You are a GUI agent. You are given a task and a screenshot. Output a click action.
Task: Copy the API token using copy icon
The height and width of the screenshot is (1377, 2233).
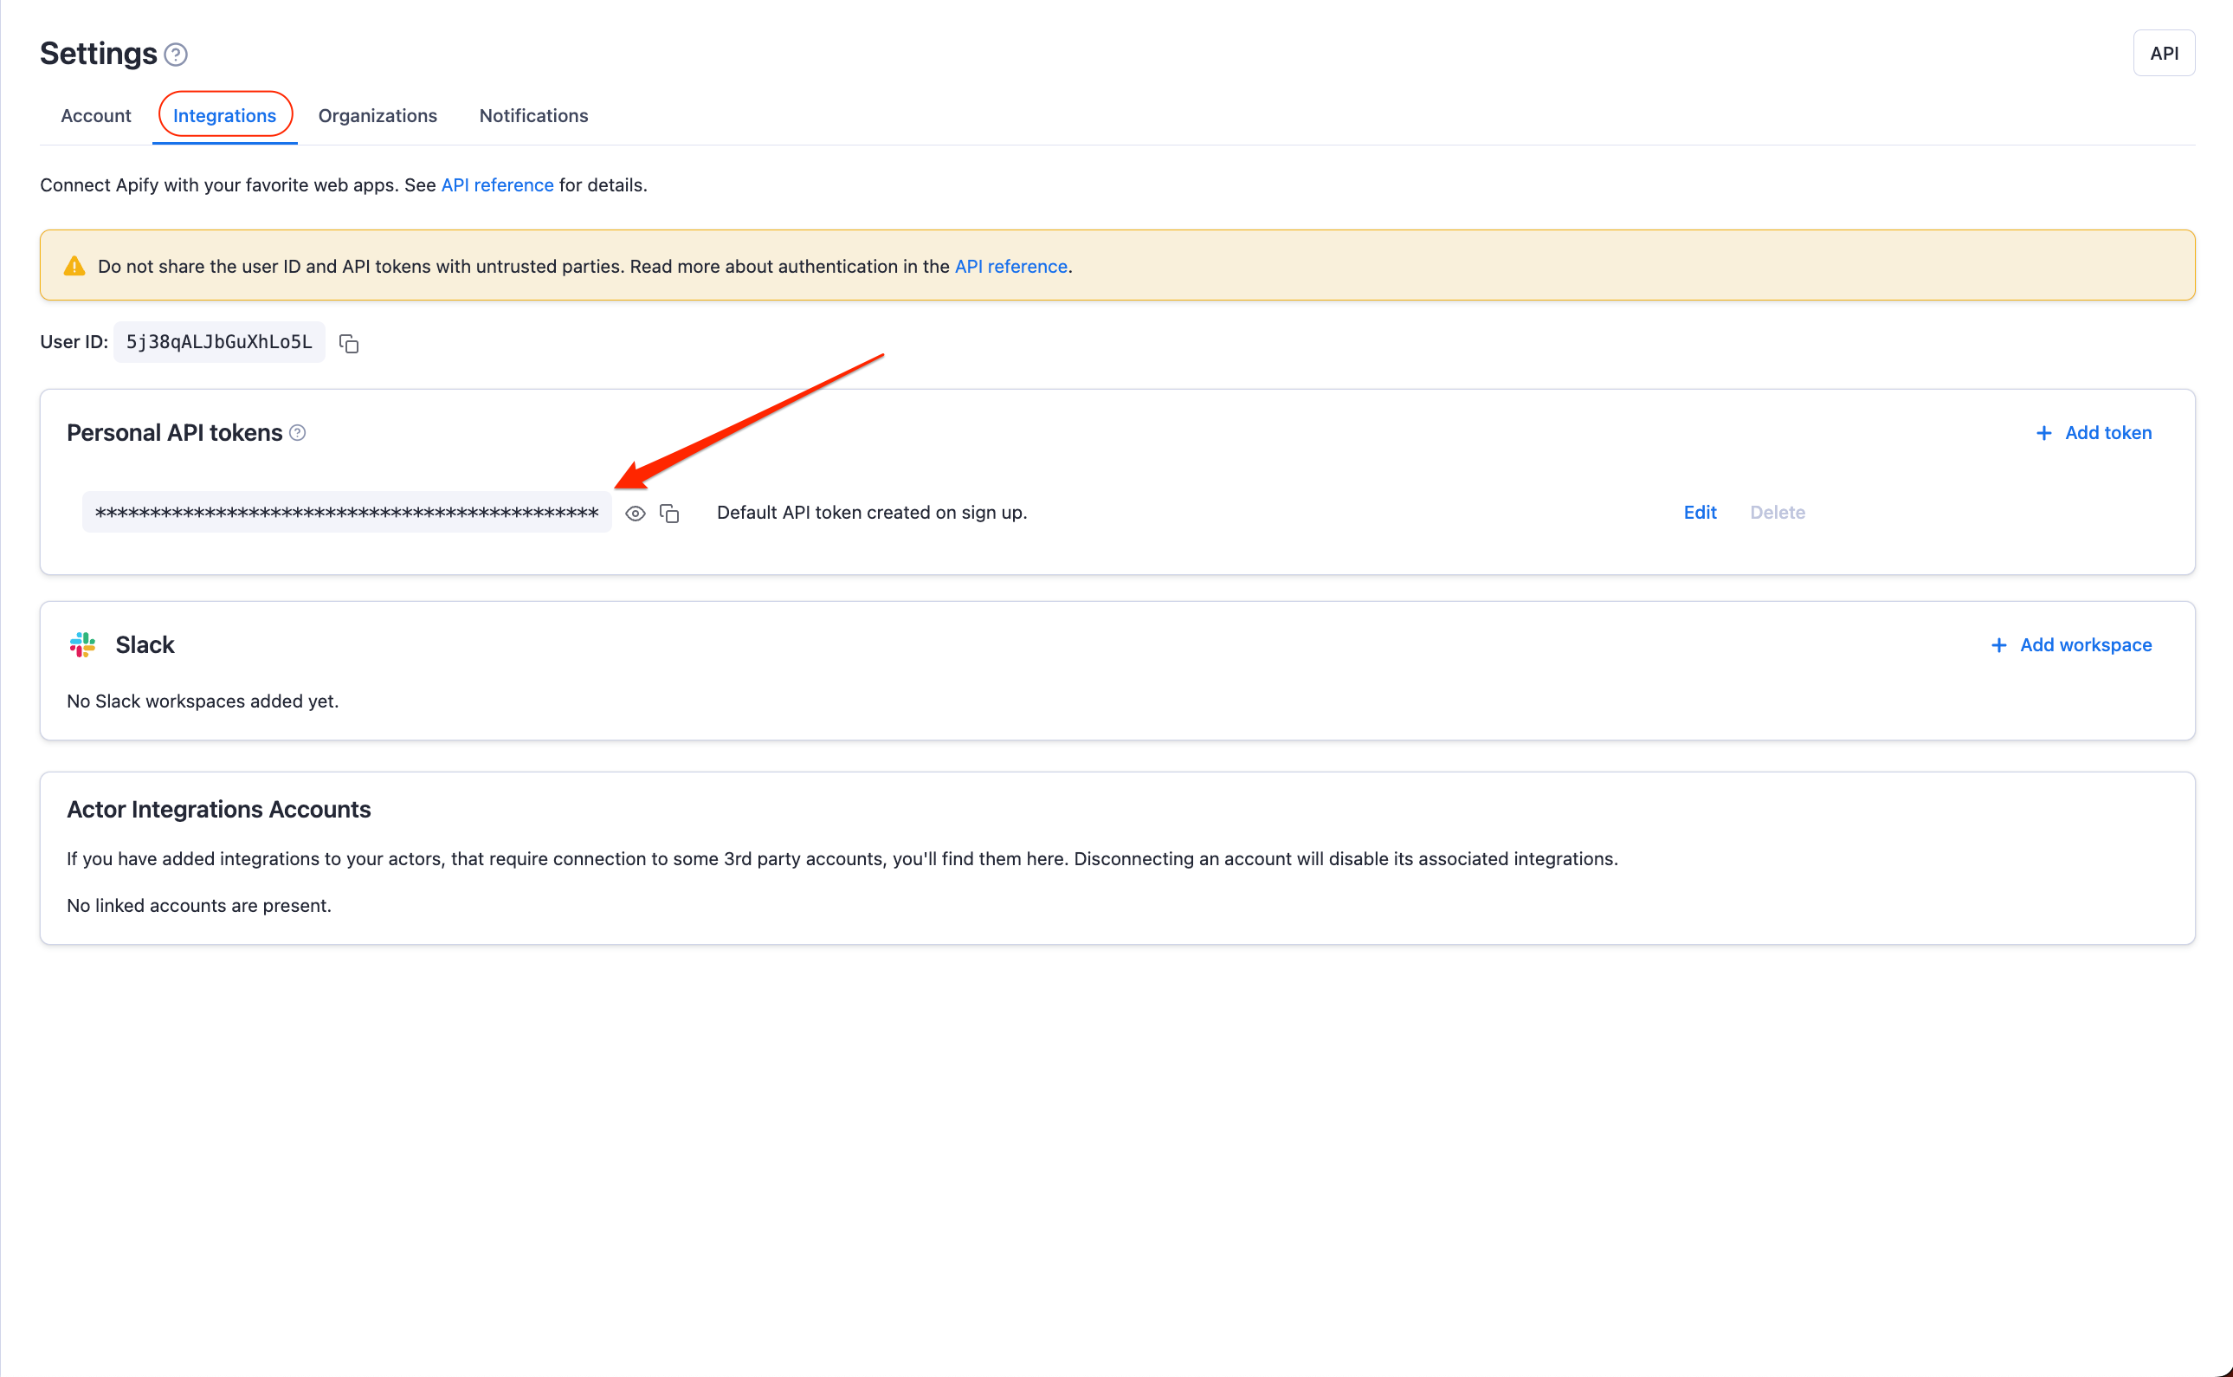(x=670, y=514)
